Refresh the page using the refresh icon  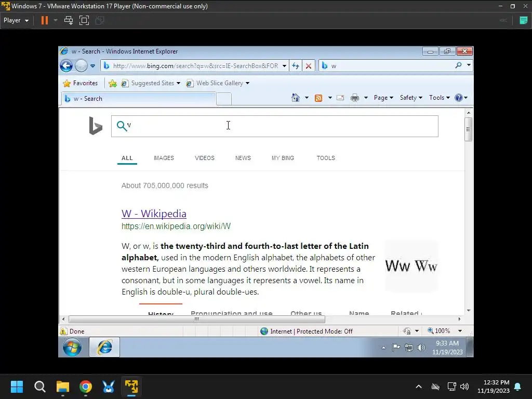pos(296,66)
